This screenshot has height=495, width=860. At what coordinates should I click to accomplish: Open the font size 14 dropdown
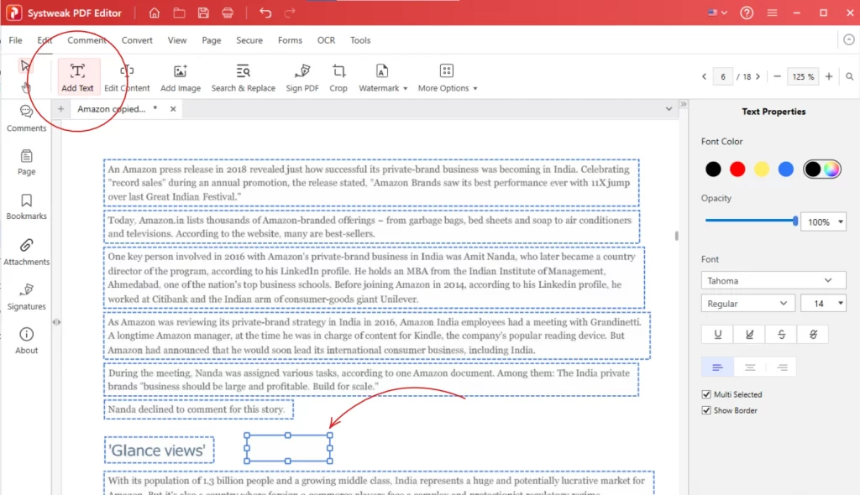[x=823, y=304]
